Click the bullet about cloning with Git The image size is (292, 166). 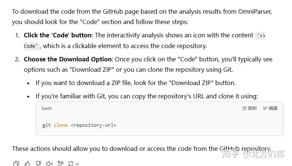click(x=147, y=96)
